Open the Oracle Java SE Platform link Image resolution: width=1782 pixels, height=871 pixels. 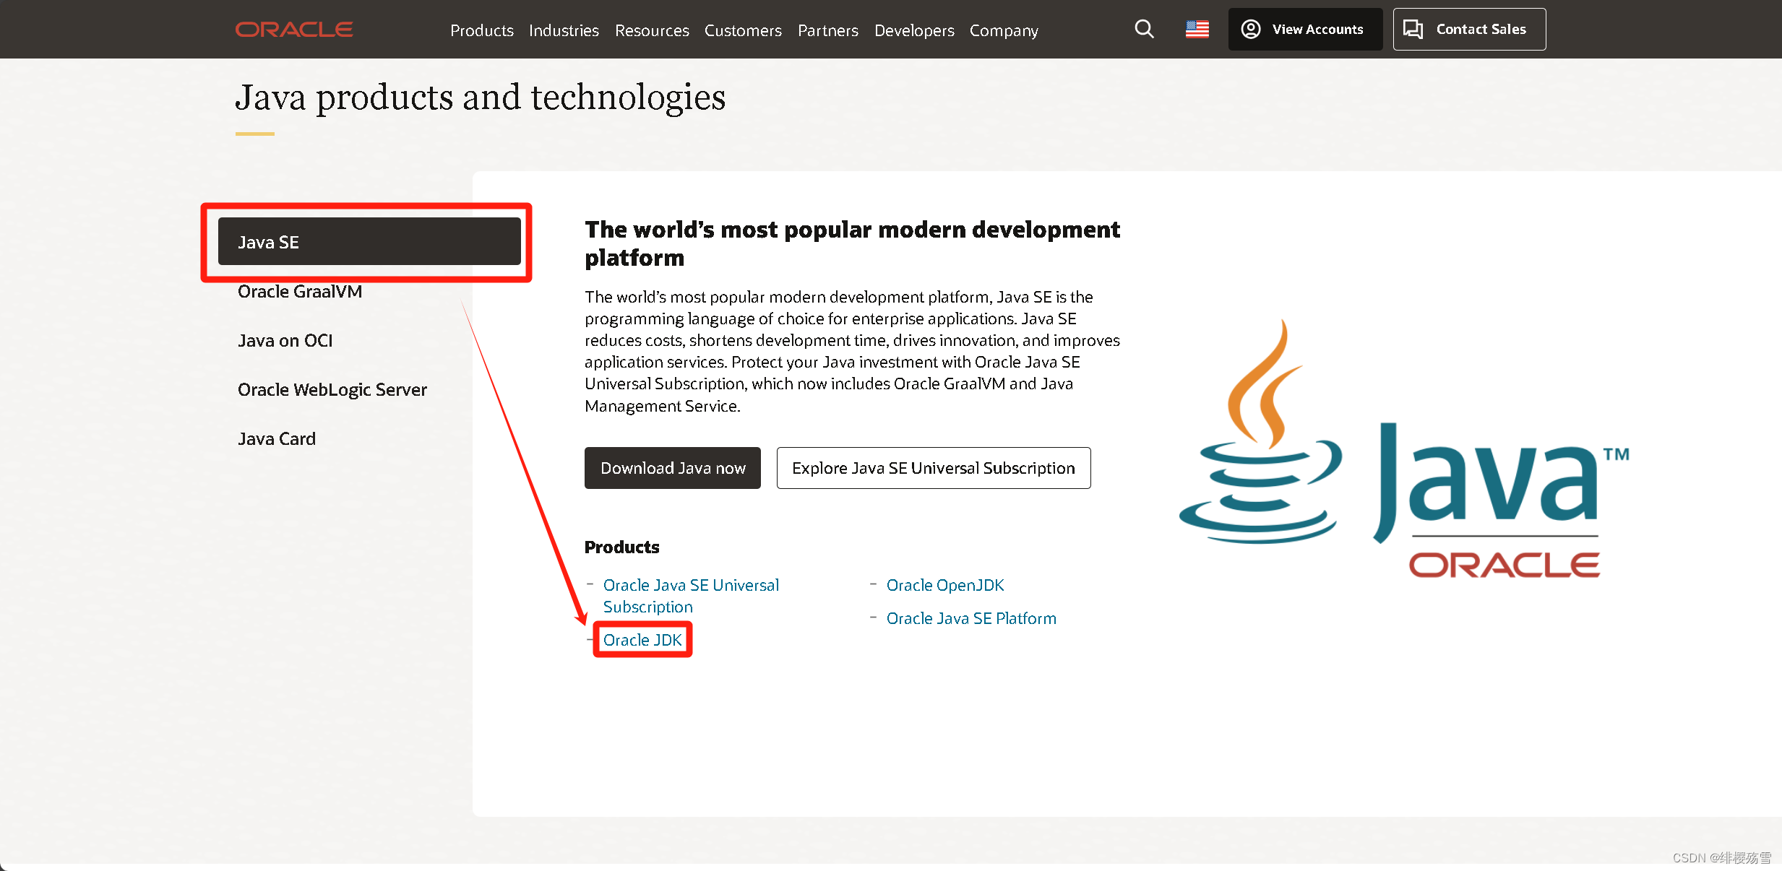point(971,618)
